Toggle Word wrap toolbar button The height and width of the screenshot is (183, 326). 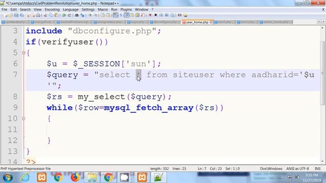click(116, 15)
